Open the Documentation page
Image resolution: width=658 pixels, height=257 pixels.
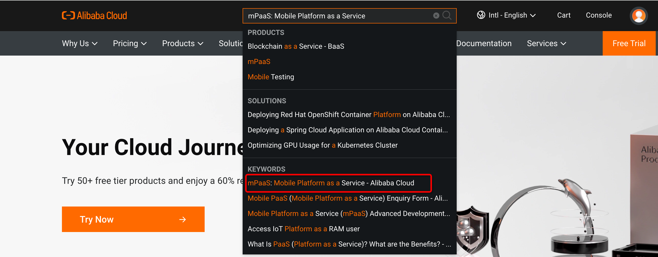point(484,43)
